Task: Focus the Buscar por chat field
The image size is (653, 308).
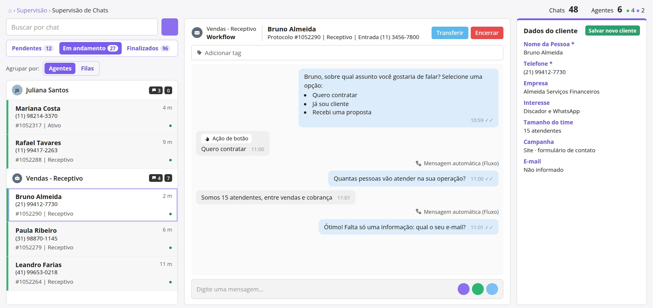Action: click(82, 27)
